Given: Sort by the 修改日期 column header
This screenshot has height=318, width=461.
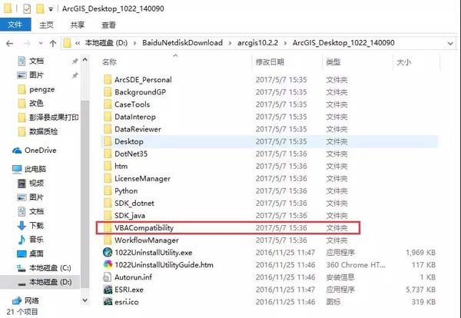Looking at the screenshot, I should tap(270, 62).
